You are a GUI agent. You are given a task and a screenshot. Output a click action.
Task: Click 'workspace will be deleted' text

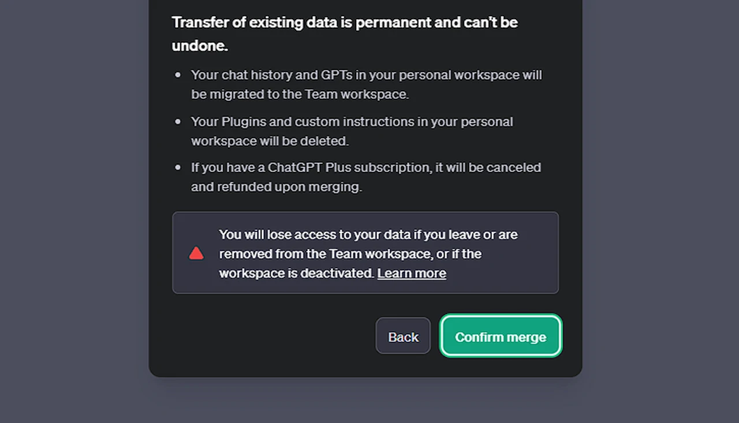click(270, 141)
